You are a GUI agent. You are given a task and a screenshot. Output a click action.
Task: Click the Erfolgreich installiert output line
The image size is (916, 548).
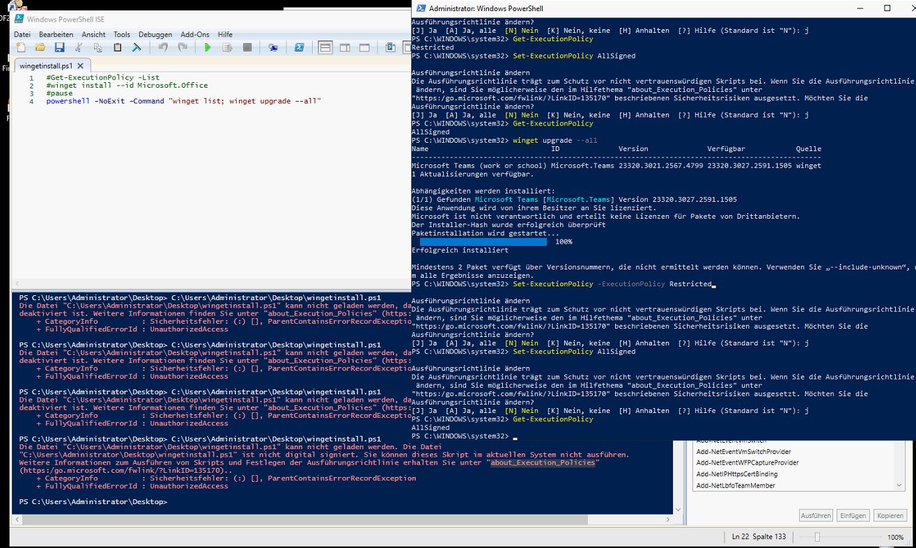coord(460,251)
